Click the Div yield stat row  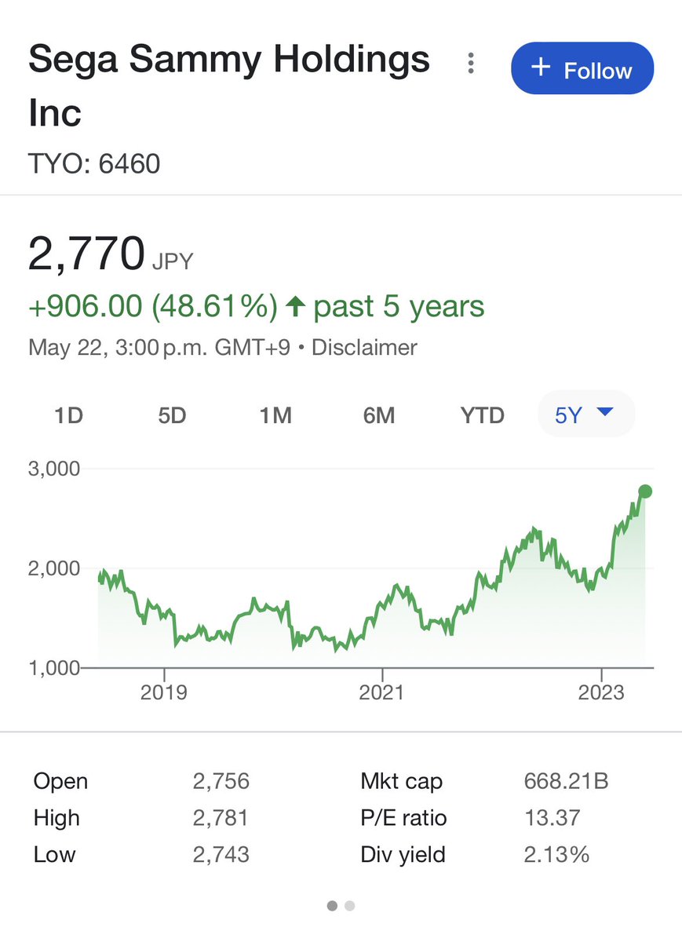click(x=471, y=854)
